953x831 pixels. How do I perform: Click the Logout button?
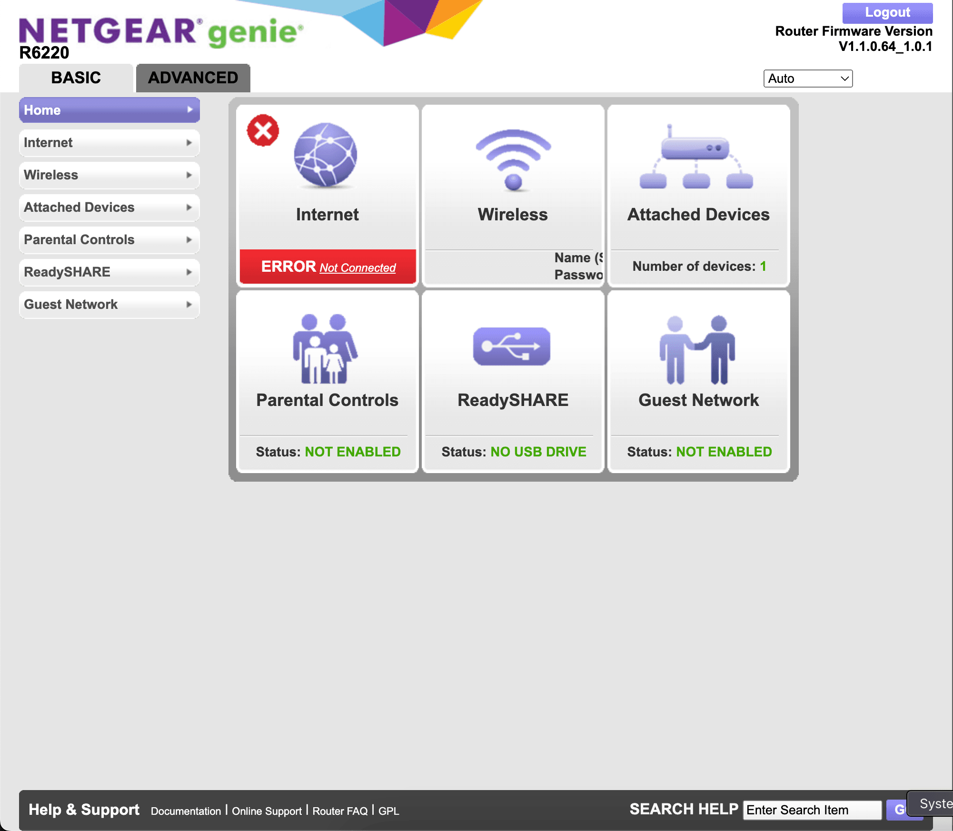[x=887, y=12]
